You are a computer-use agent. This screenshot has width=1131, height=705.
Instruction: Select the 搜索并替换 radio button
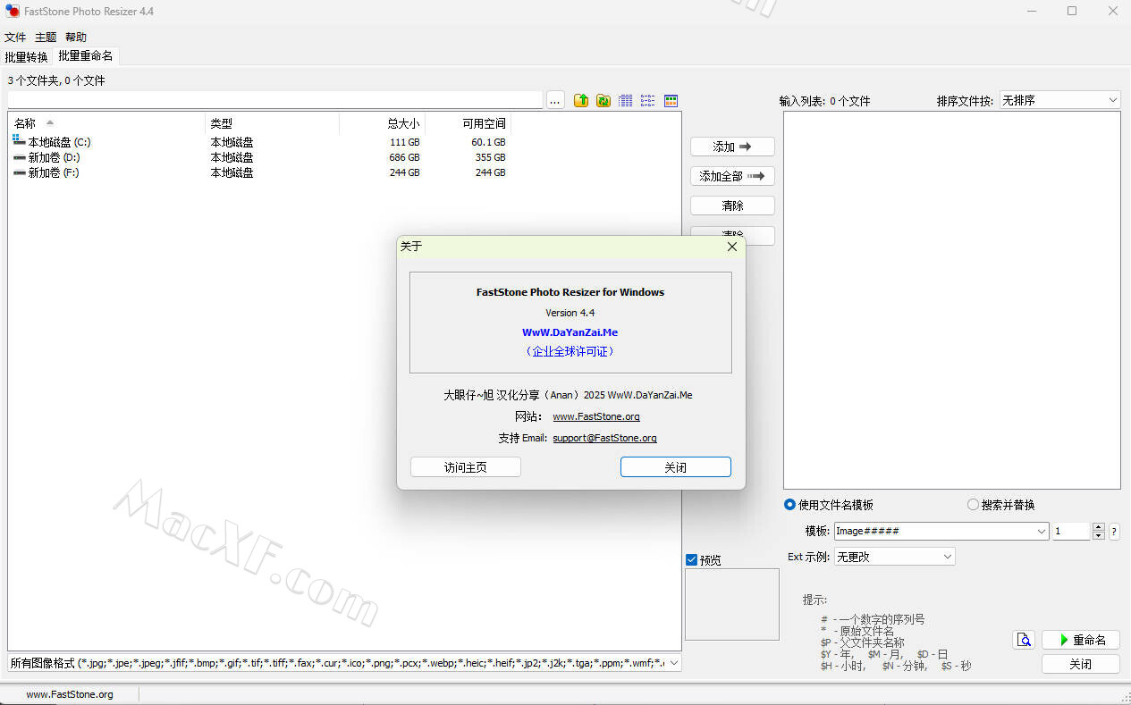pyautogui.click(x=973, y=505)
